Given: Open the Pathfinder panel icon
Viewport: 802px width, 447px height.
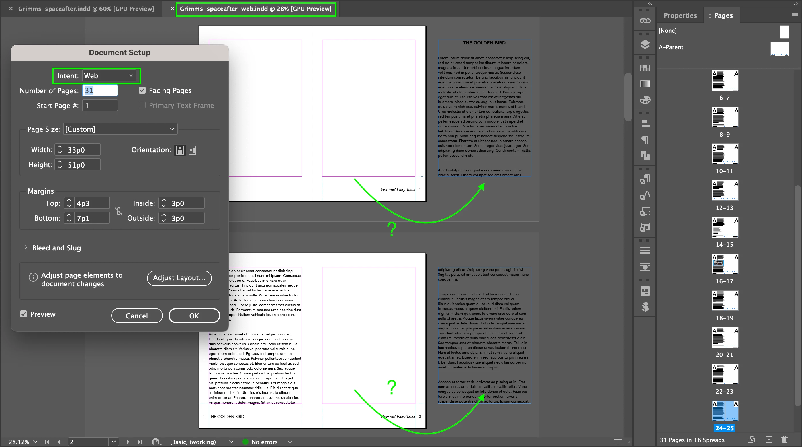Looking at the screenshot, I should pyautogui.click(x=645, y=156).
